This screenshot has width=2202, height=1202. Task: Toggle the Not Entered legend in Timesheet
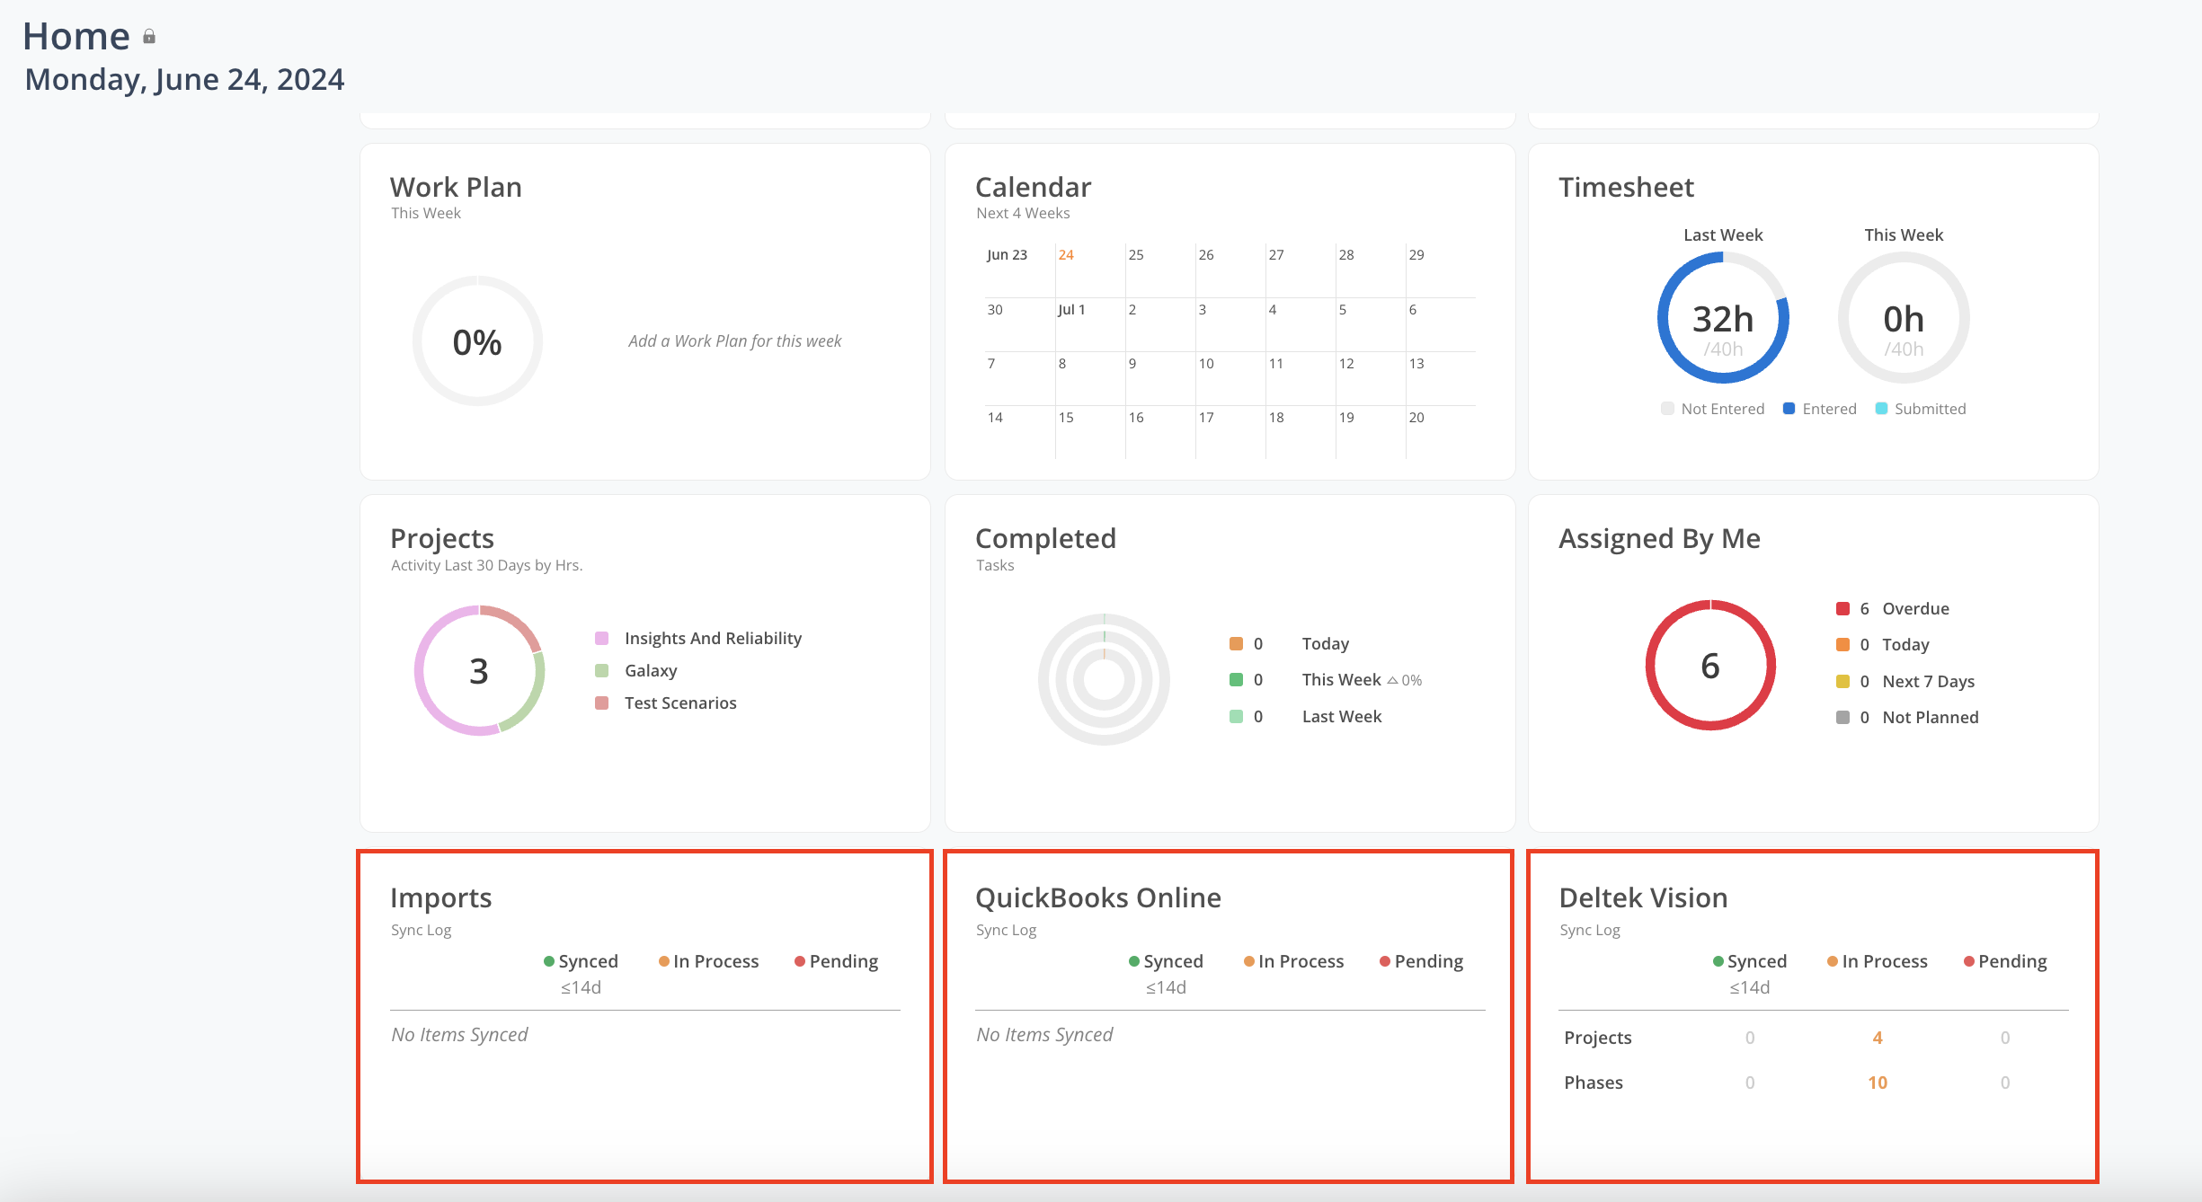point(1667,408)
